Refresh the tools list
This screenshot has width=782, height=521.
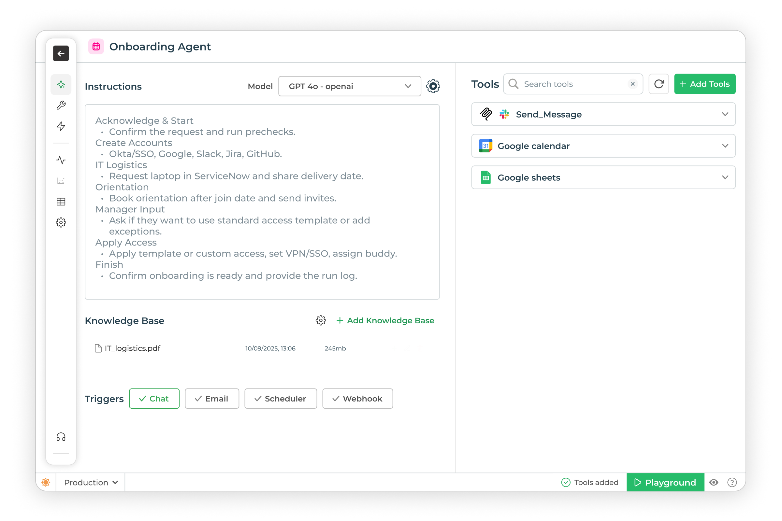click(659, 84)
